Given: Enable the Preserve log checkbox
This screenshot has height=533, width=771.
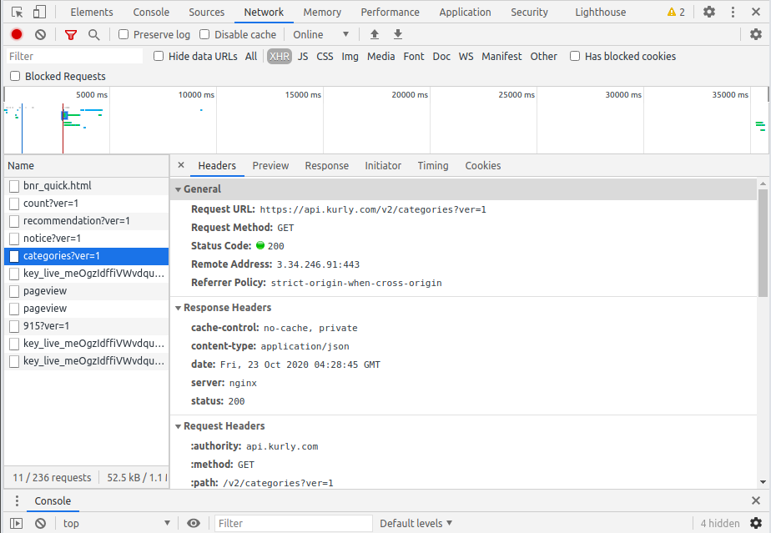Looking at the screenshot, I should coord(123,34).
